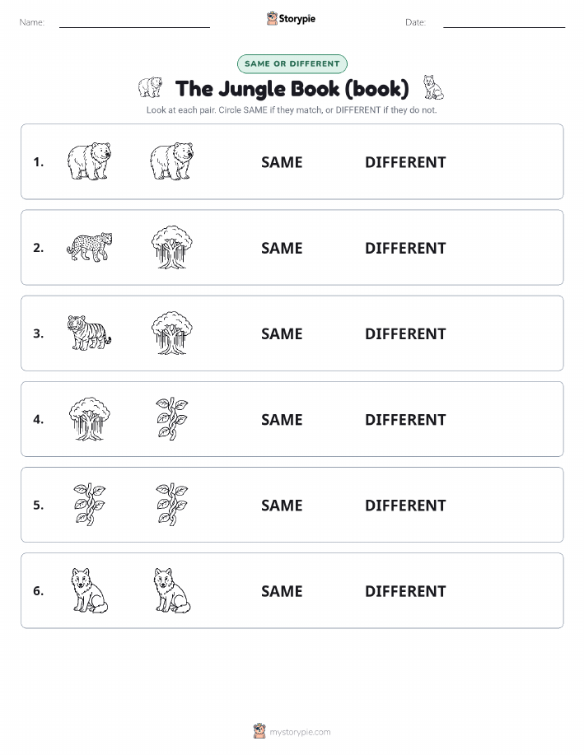
Task: Click the wolf icon beside the title
Action: [433, 87]
